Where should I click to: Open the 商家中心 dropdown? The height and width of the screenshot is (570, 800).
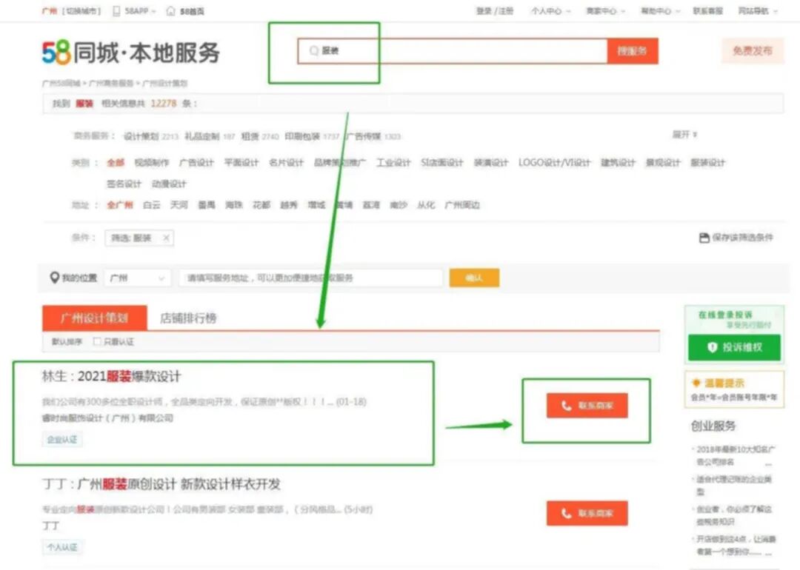coord(606,11)
